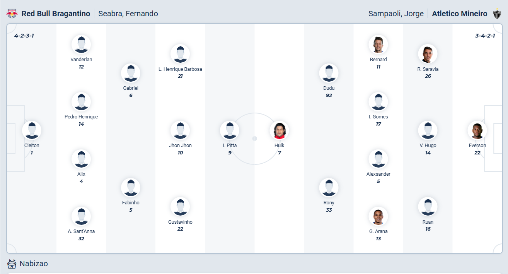Click the L. Henrique Barbosa name label
Screen dimensions: 508x274
tap(180, 69)
